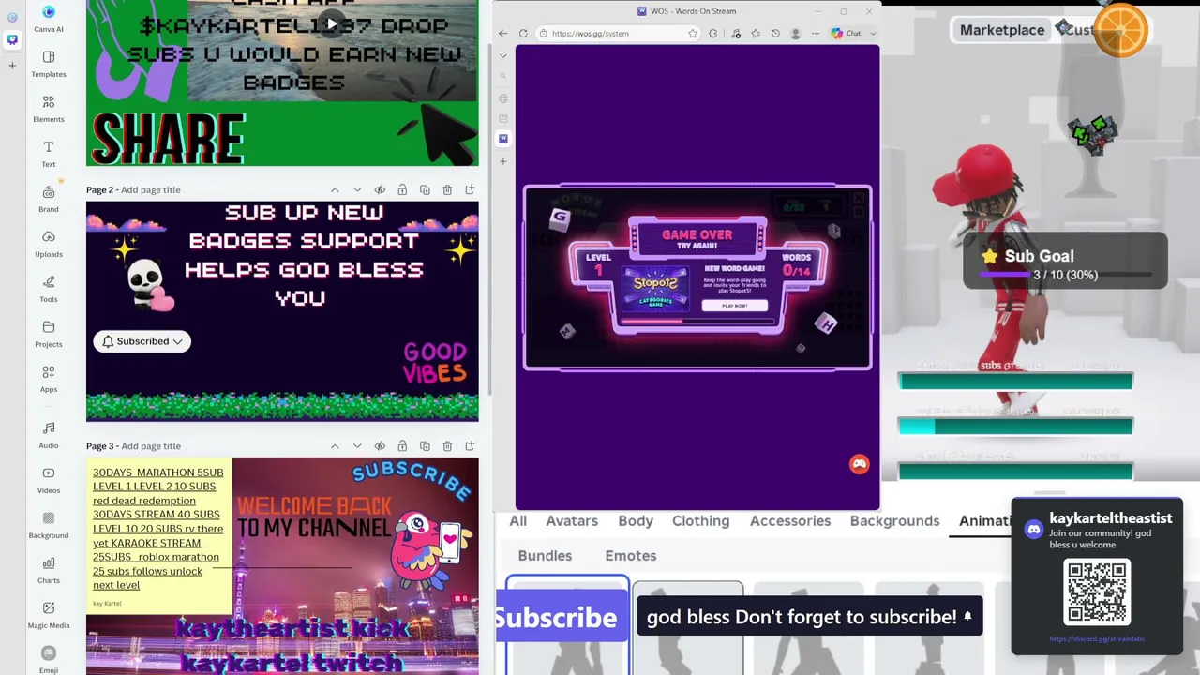
Task: Open Magic Media in Canva sidebar
Action: [x=49, y=614]
